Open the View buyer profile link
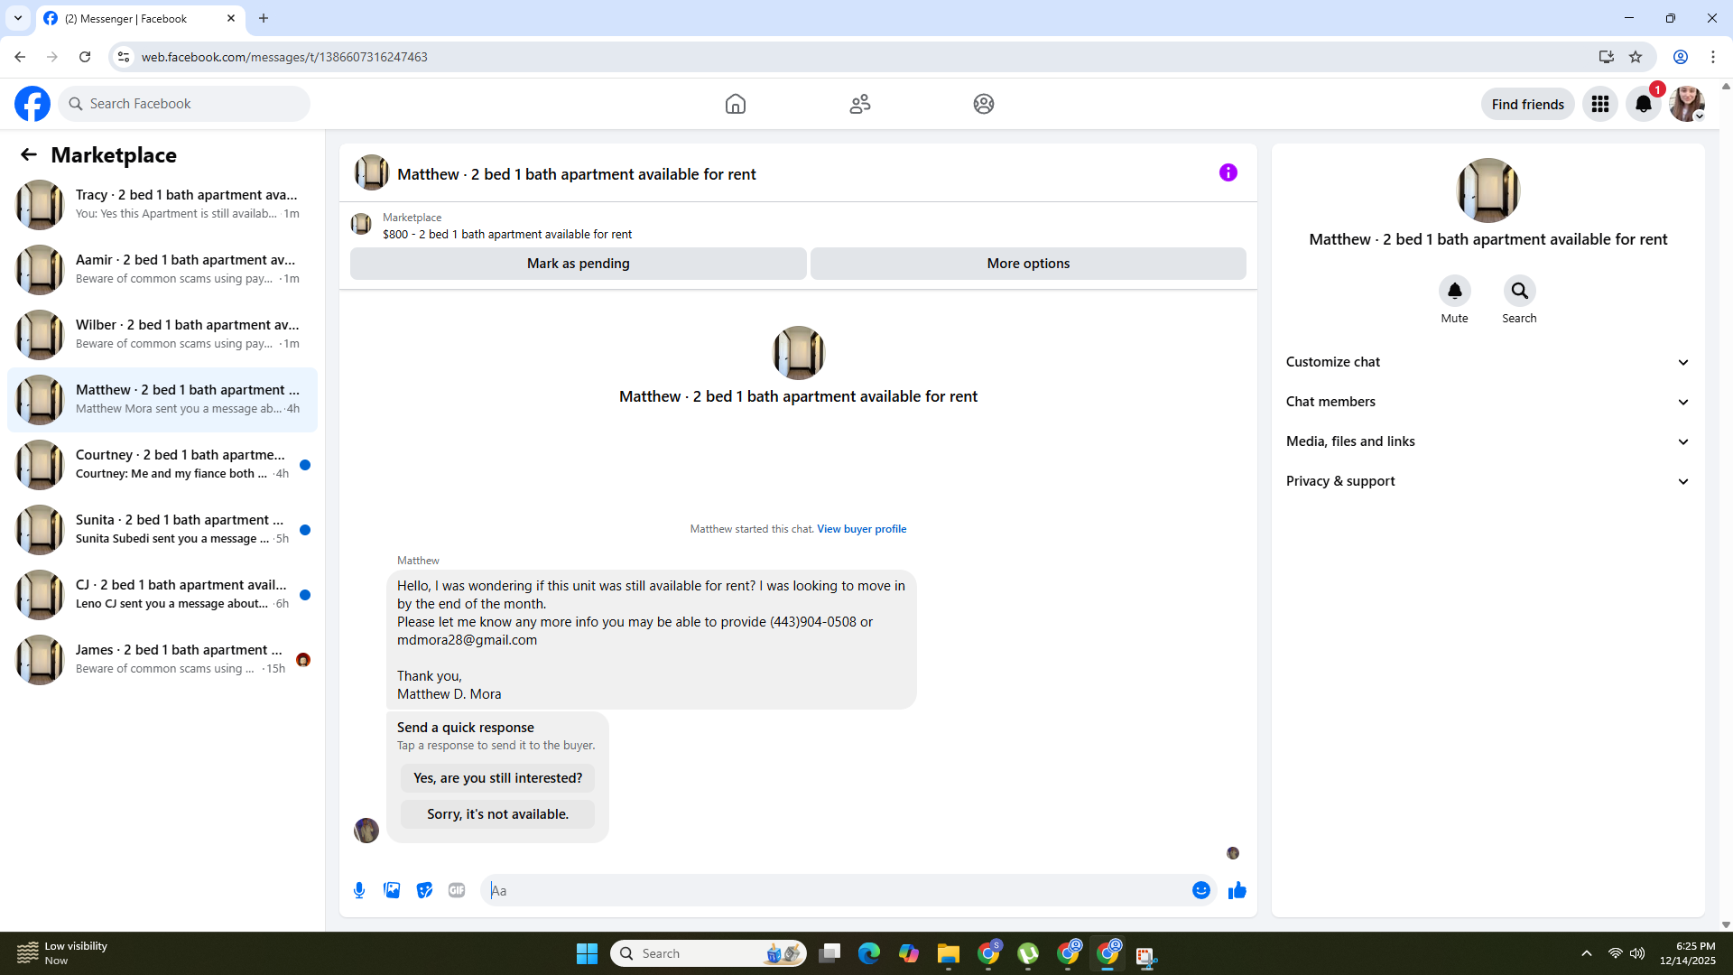This screenshot has height=975, width=1733. click(x=861, y=529)
